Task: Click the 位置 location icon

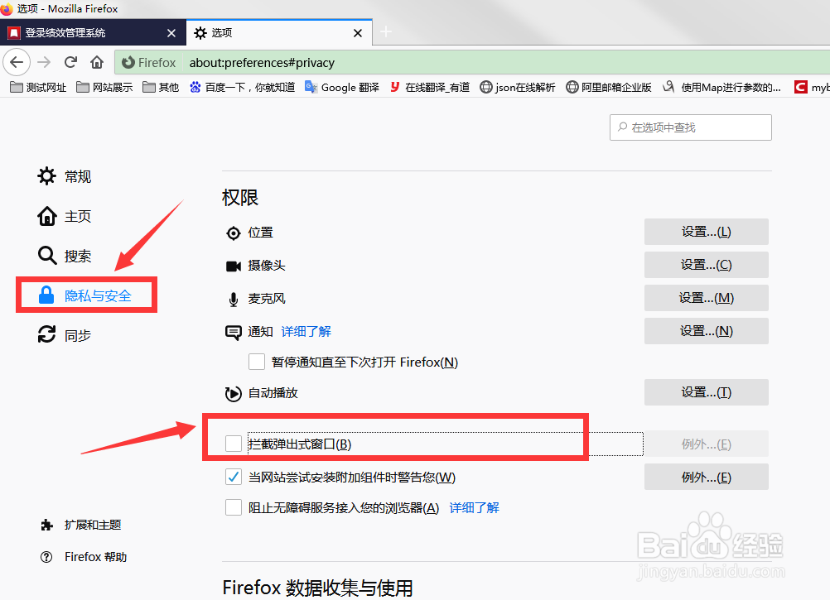Action: 233,233
